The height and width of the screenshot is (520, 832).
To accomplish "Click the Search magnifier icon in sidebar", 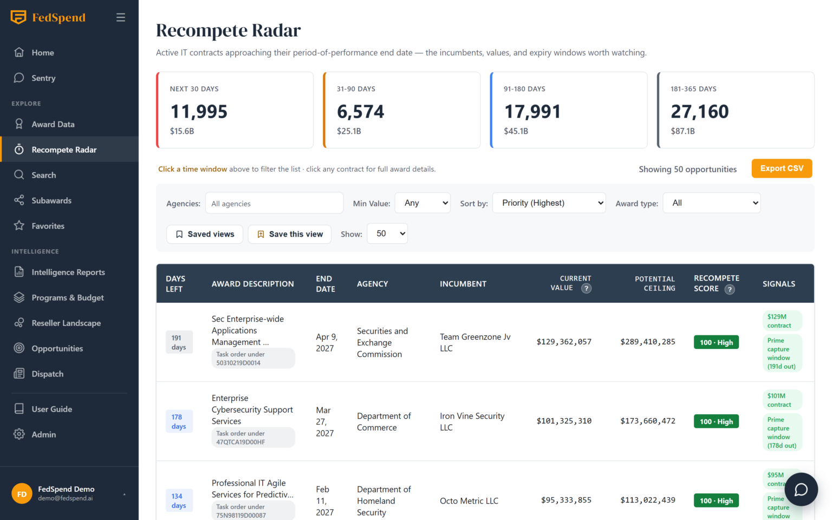I will tap(19, 175).
